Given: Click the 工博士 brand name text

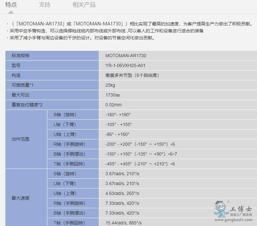Looking at the screenshot, I should click(241, 209).
